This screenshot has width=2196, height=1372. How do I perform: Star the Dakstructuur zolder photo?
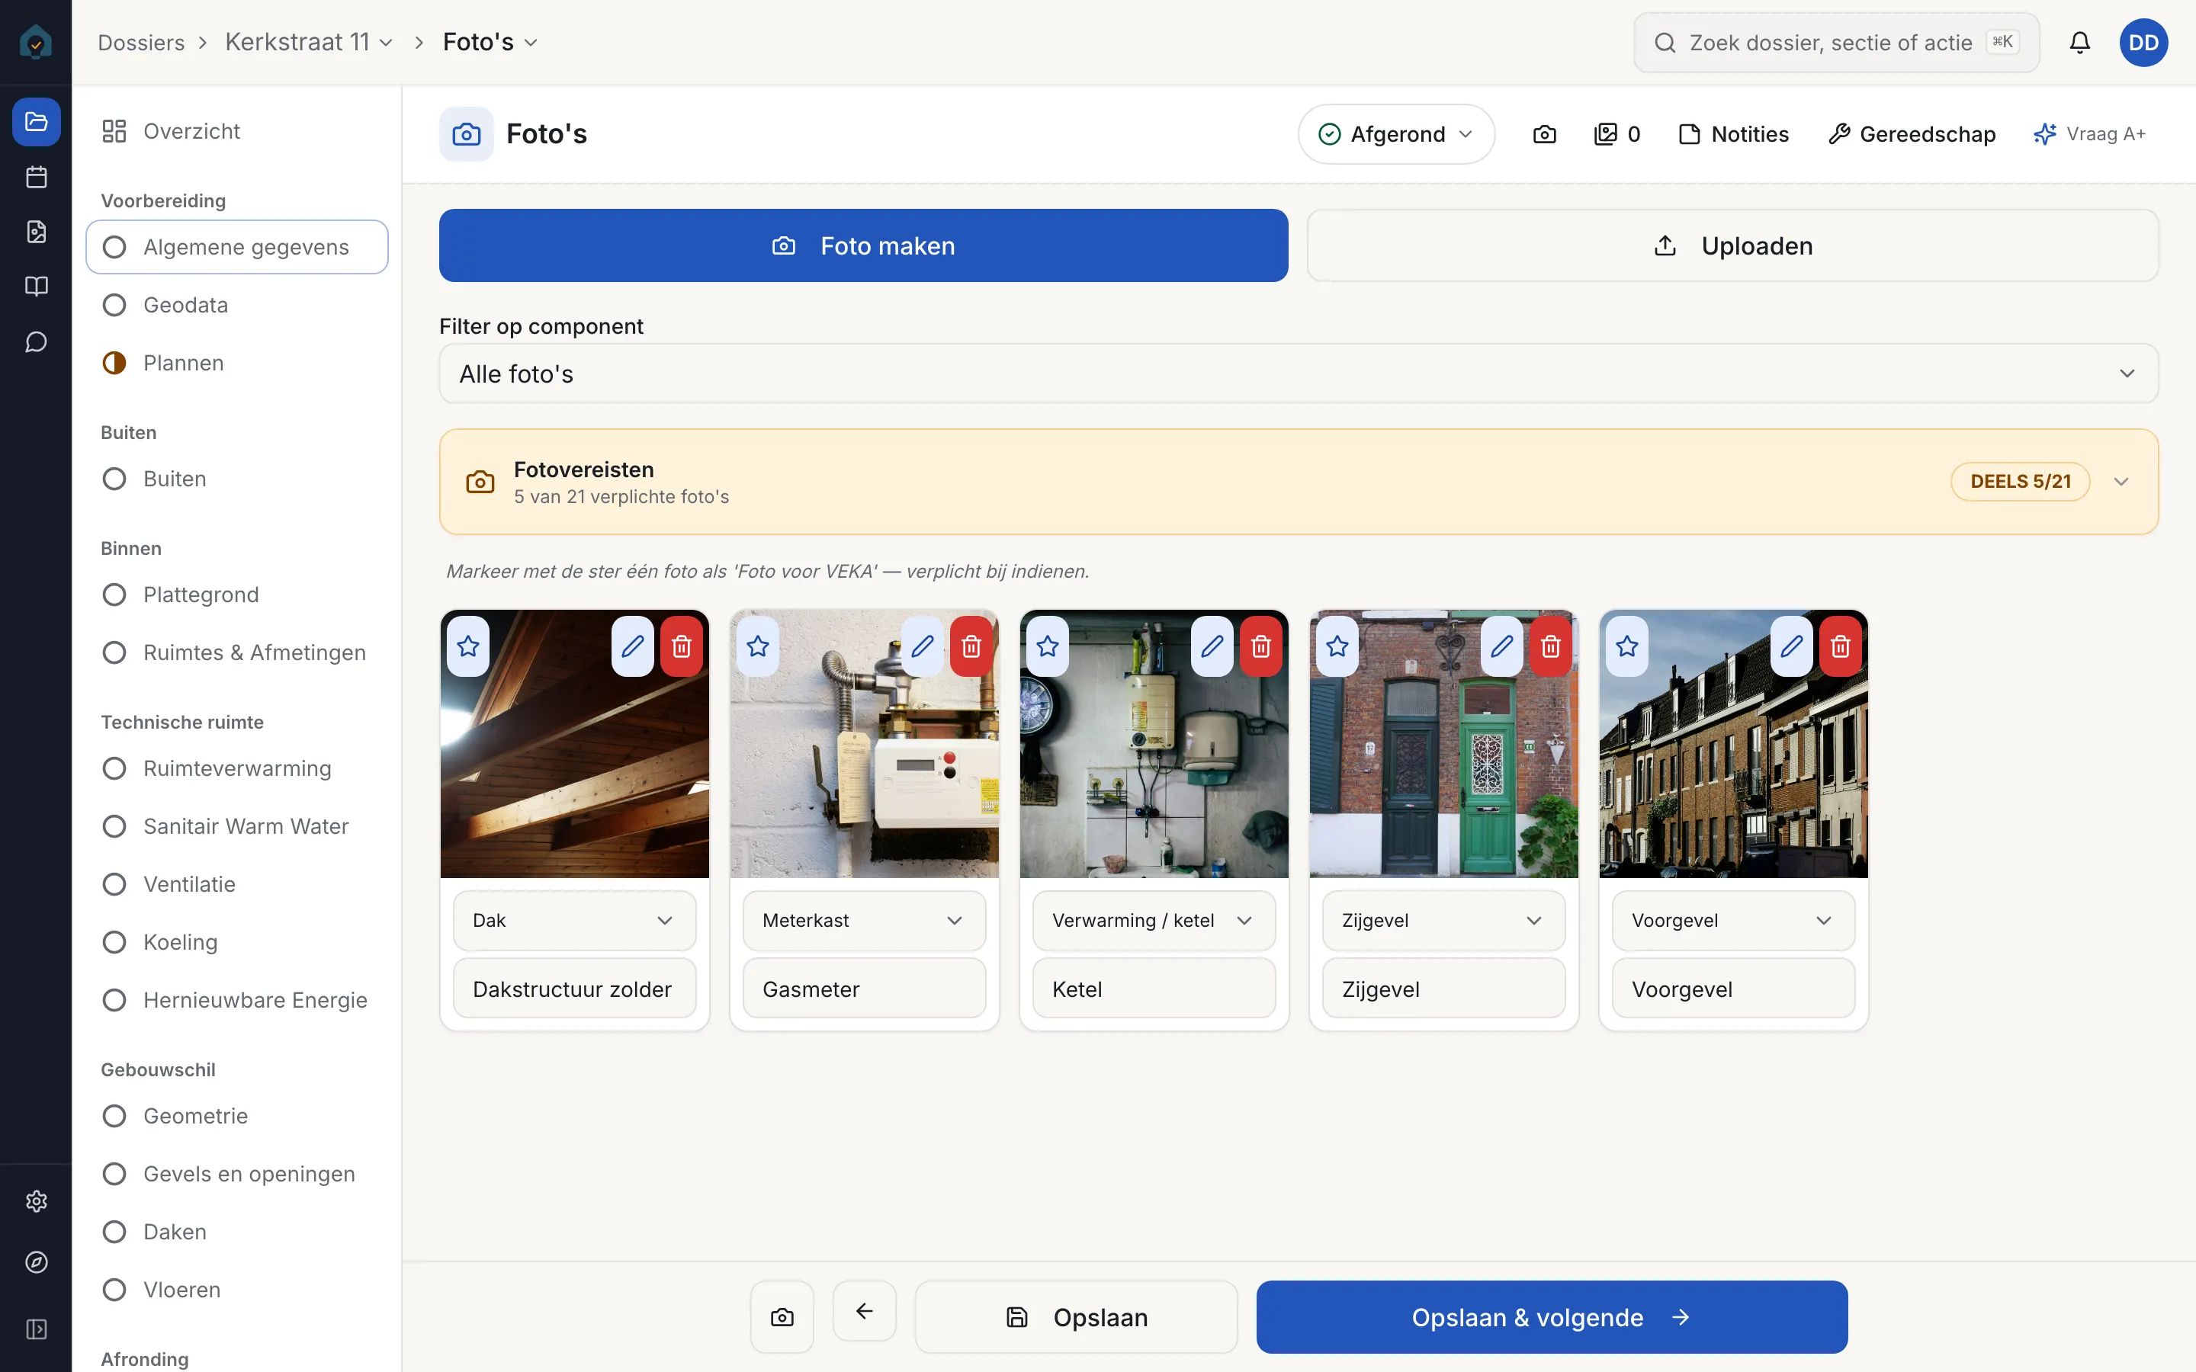click(468, 646)
